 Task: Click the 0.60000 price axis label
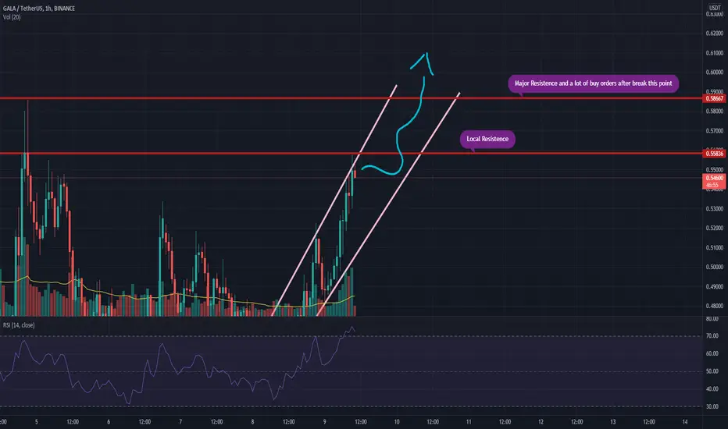point(715,73)
